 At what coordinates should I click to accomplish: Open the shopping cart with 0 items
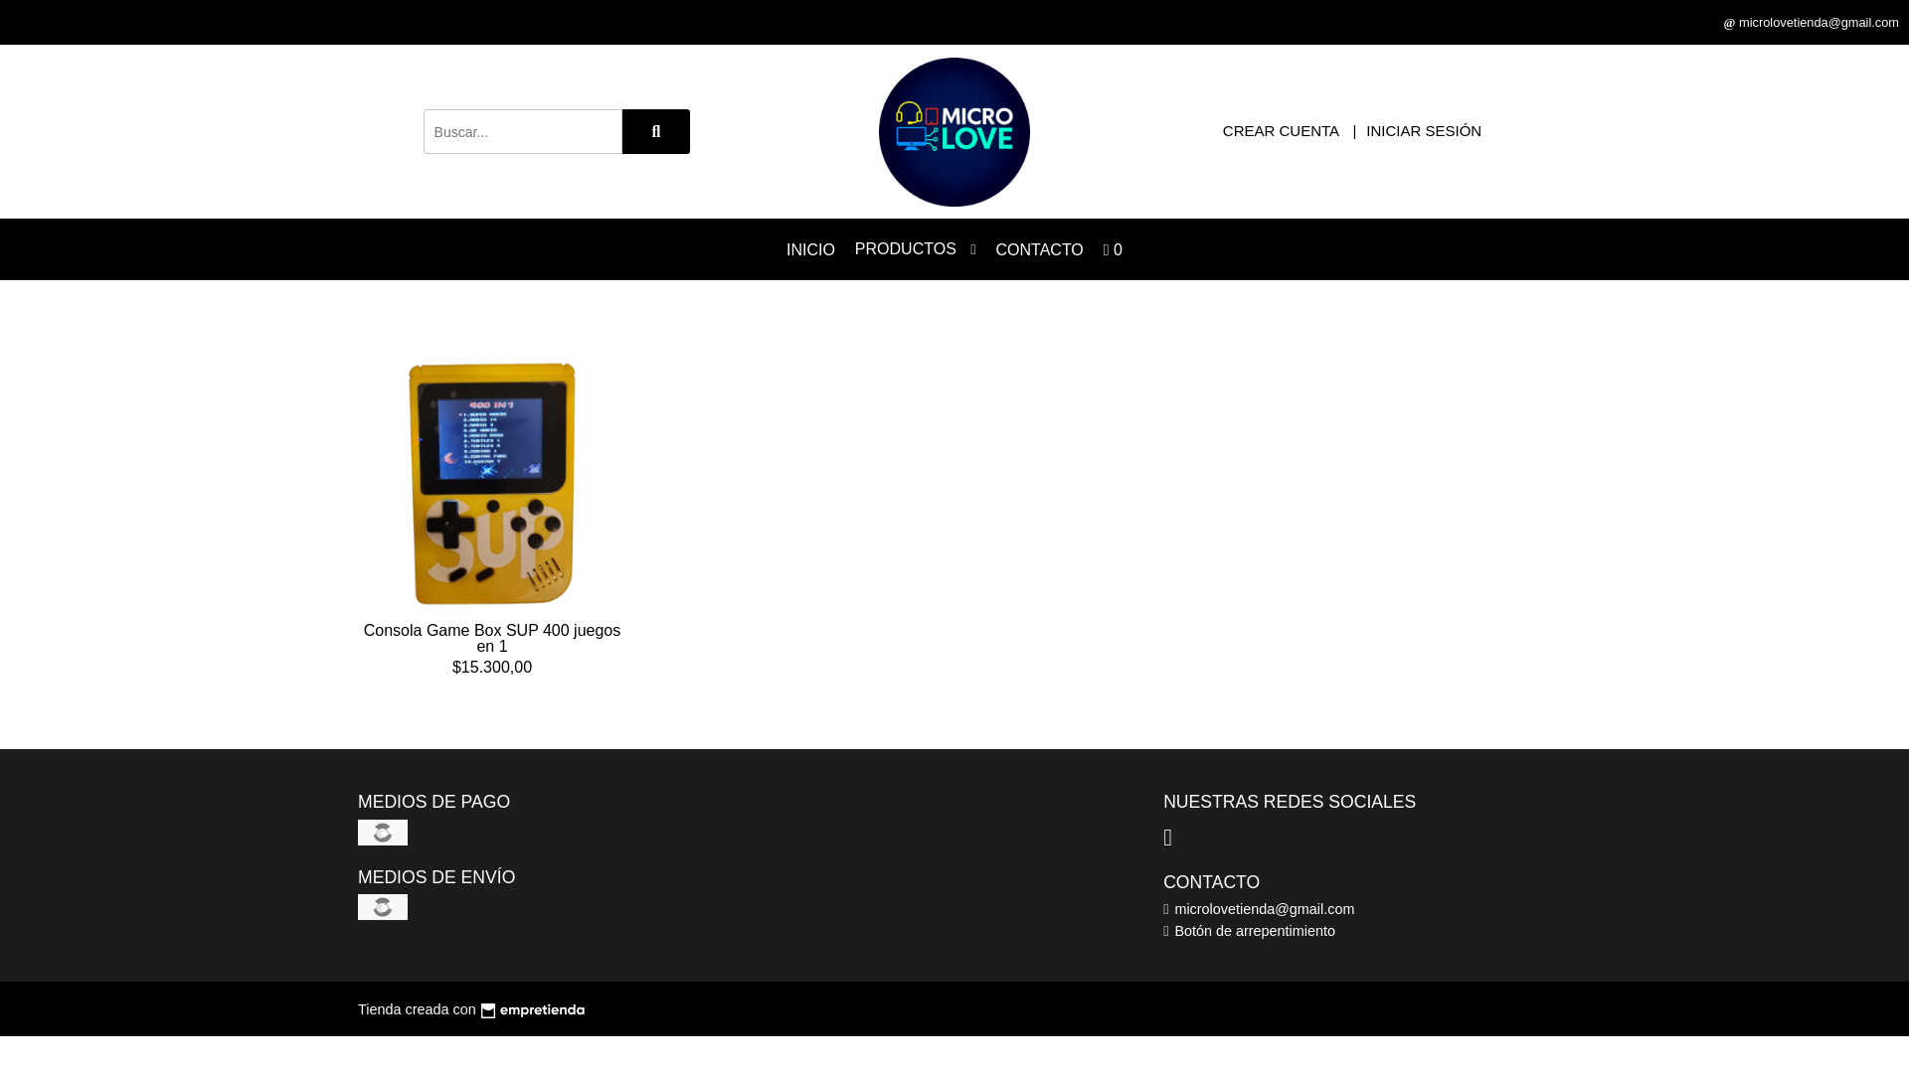coord(1113,250)
